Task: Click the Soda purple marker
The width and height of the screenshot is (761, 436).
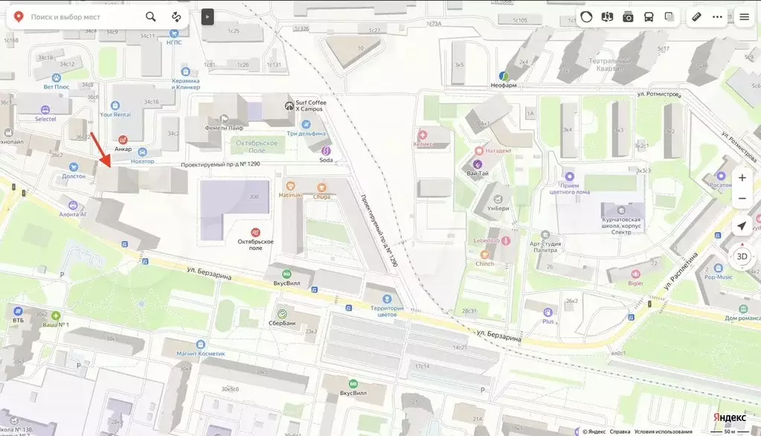Action: pyautogui.click(x=326, y=151)
